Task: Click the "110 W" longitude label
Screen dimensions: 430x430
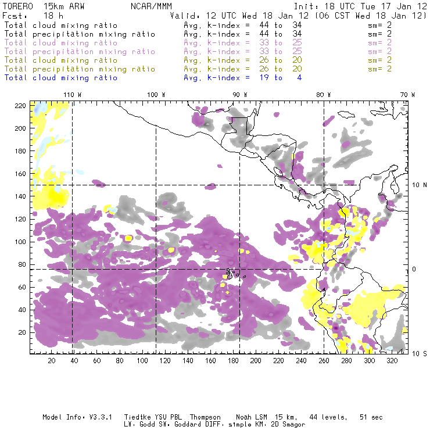Action: tap(73, 95)
